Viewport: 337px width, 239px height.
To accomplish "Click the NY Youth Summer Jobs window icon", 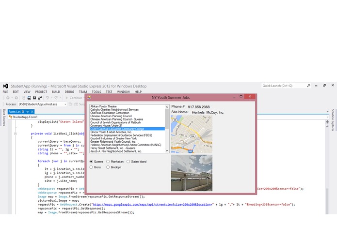I will (x=89, y=97).
